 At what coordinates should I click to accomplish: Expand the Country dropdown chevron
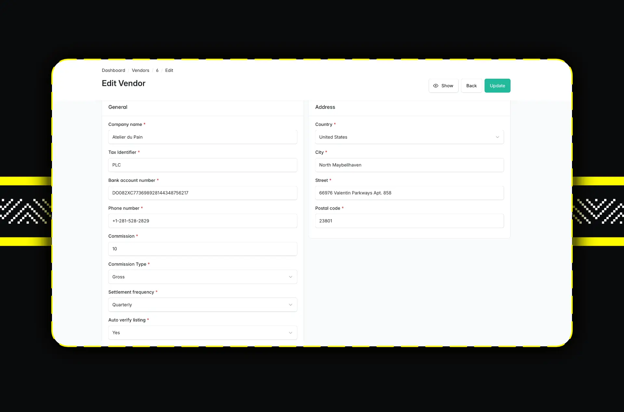coord(497,137)
